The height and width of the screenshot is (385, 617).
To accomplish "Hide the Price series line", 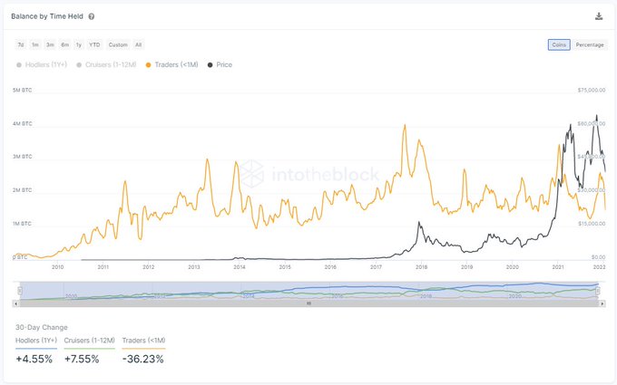I will (220, 65).
